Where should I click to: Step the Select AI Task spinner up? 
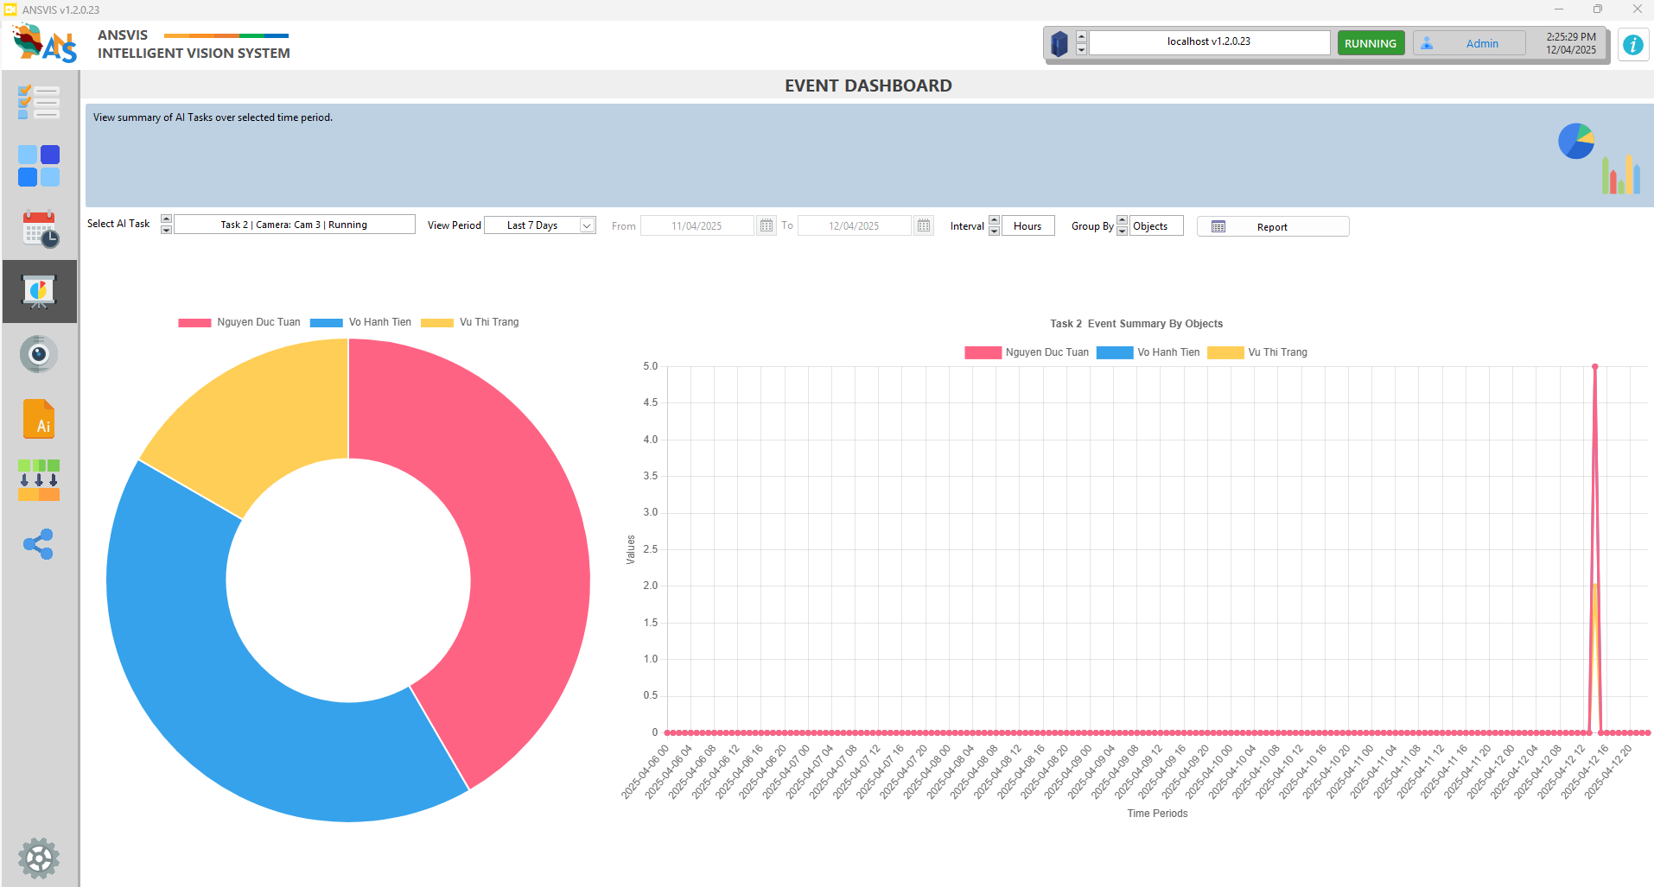(x=167, y=219)
